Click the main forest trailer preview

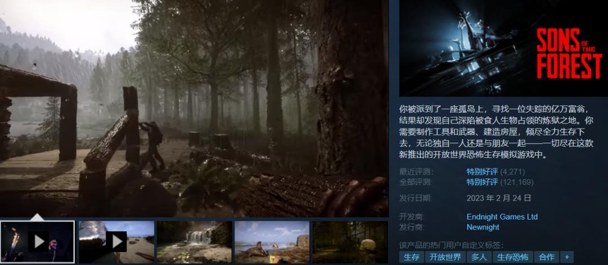pyautogui.click(x=194, y=108)
